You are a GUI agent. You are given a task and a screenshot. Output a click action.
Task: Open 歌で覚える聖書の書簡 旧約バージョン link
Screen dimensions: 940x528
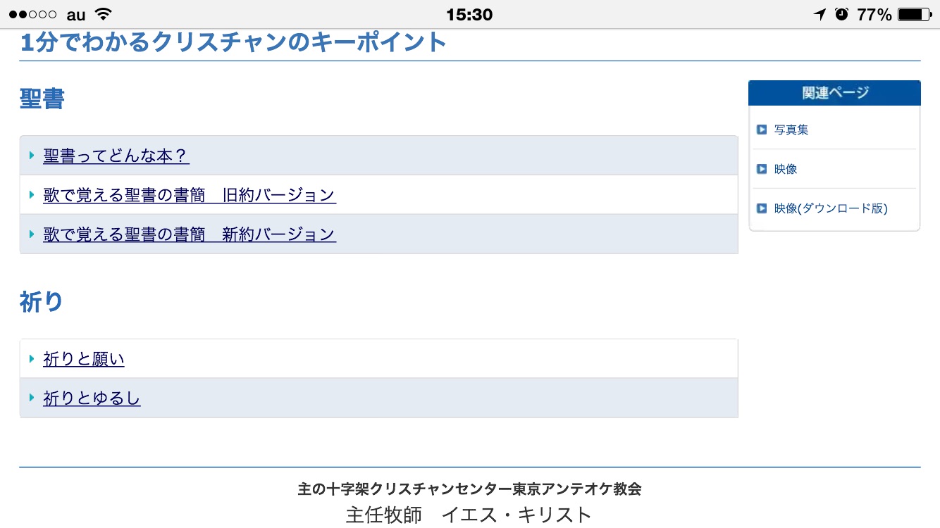[x=190, y=195]
